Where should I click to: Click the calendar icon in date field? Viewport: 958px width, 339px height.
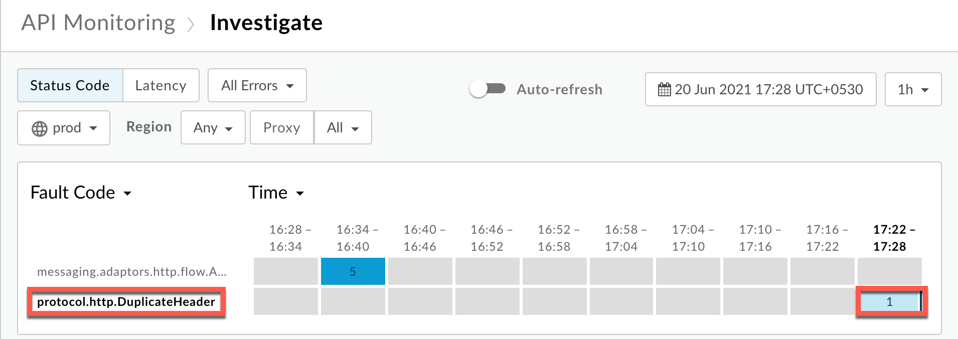664,90
